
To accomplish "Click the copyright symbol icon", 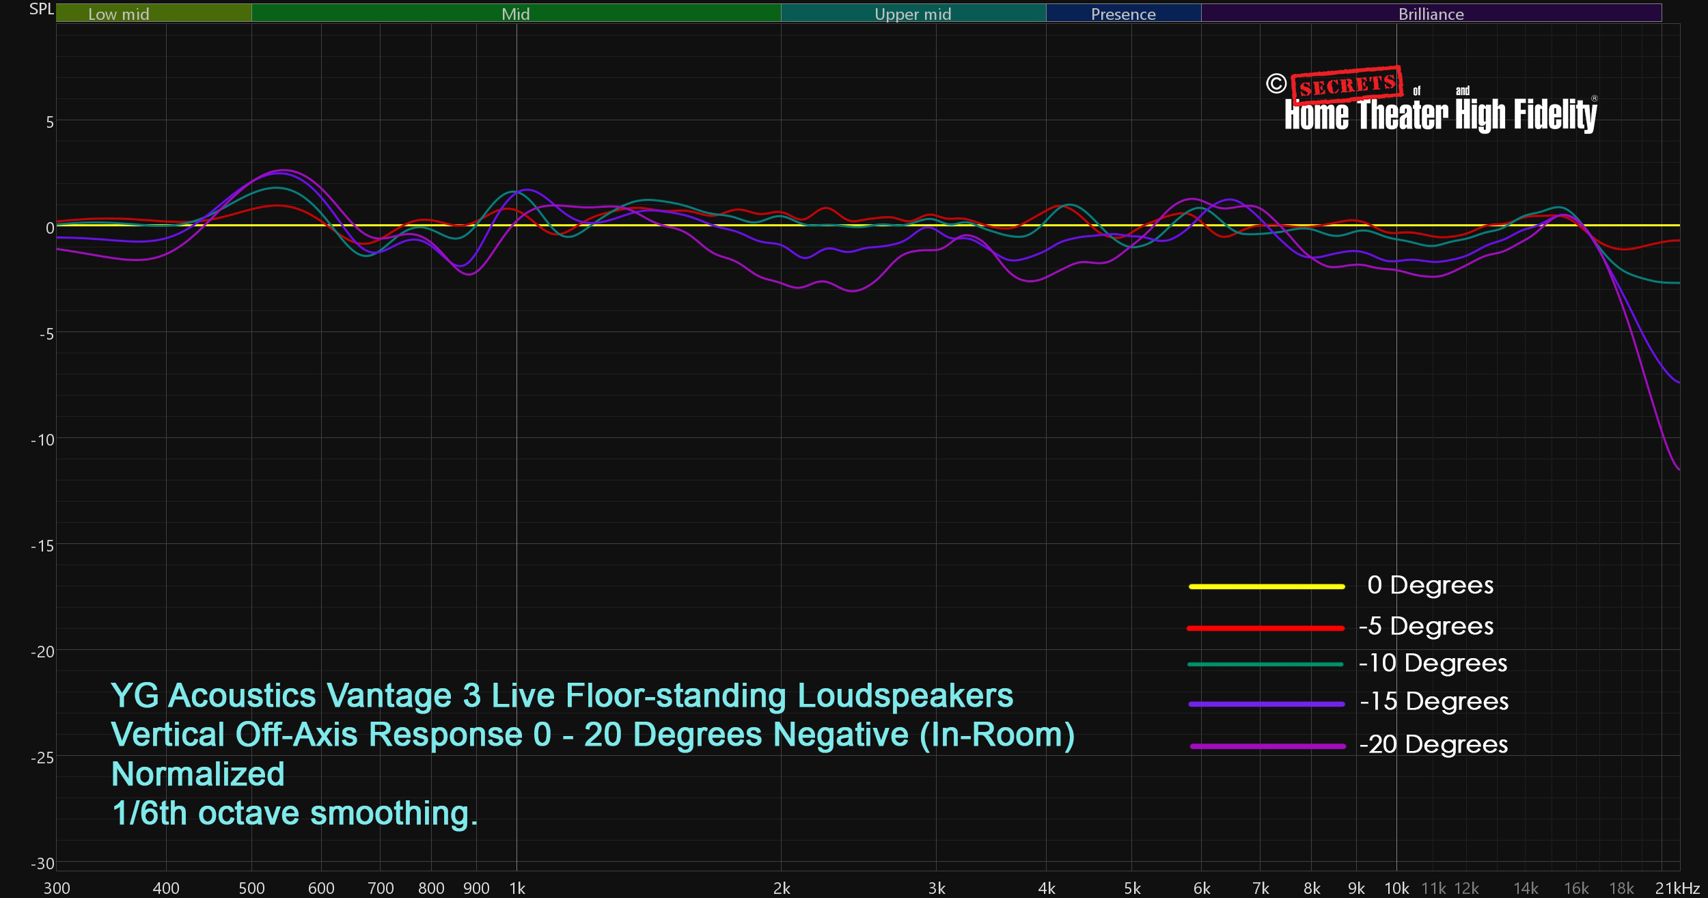I will pos(1276,83).
